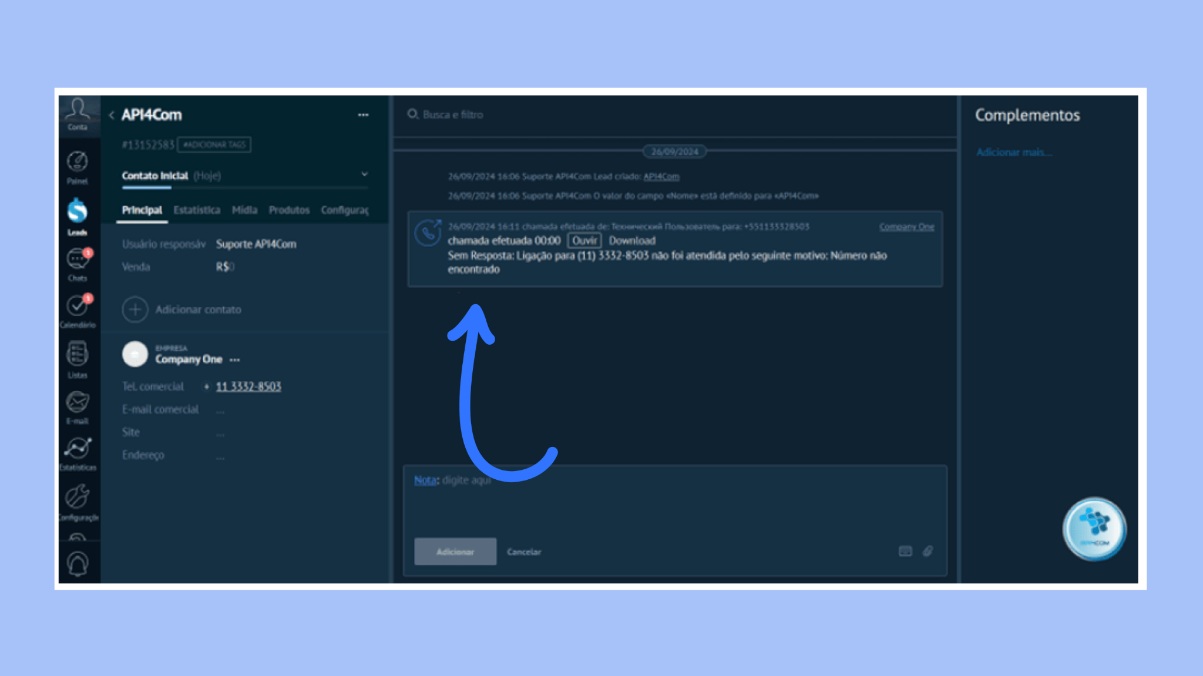The width and height of the screenshot is (1203, 676).
Task: Click the Venda R$ value field
Action: (226, 267)
